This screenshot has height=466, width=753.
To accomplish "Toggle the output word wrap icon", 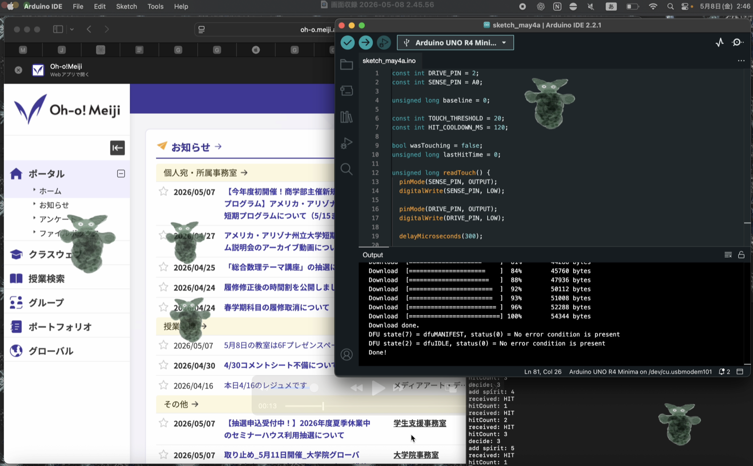I will click(x=728, y=255).
